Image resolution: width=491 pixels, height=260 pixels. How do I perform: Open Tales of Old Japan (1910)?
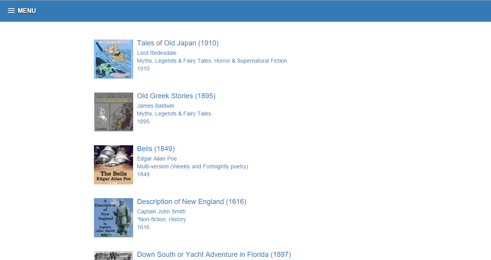(177, 43)
